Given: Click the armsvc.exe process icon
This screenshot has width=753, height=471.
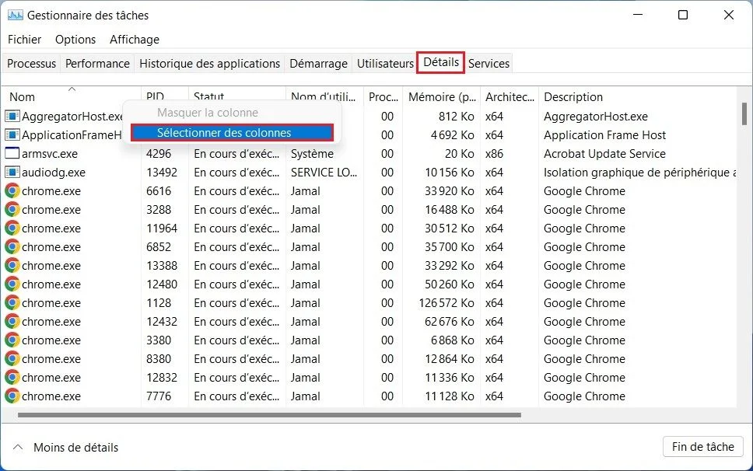Looking at the screenshot, I should [12, 154].
